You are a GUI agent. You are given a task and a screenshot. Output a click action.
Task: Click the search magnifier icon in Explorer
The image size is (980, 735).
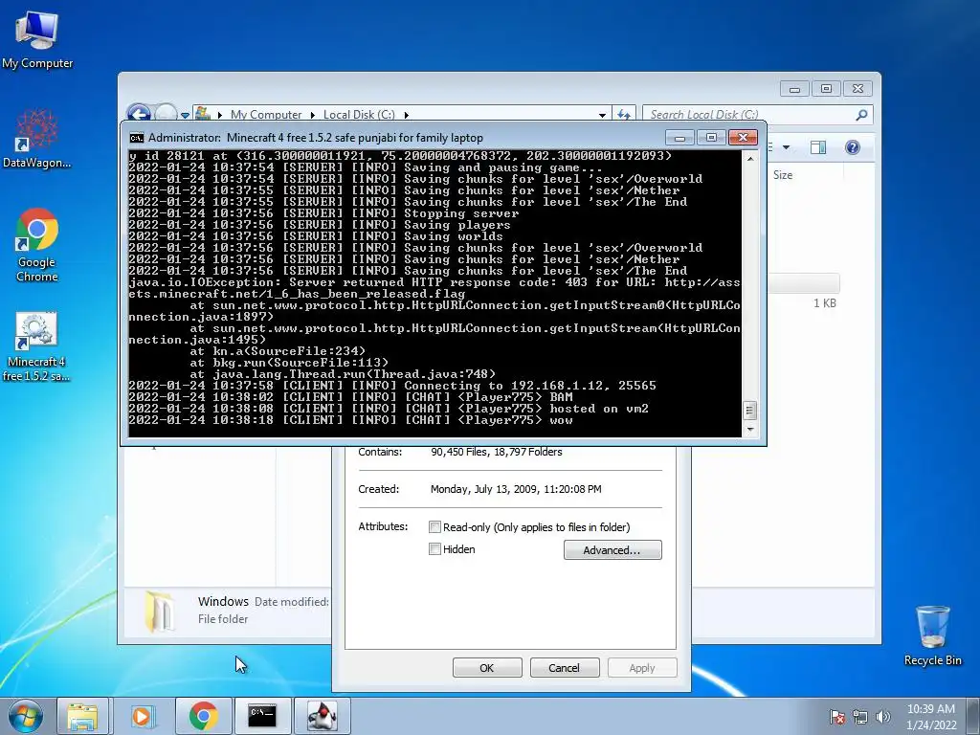pos(861,115)
